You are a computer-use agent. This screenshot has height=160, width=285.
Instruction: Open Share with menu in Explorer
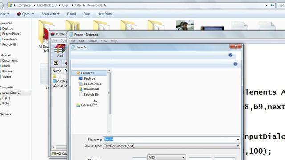point(50,14)
